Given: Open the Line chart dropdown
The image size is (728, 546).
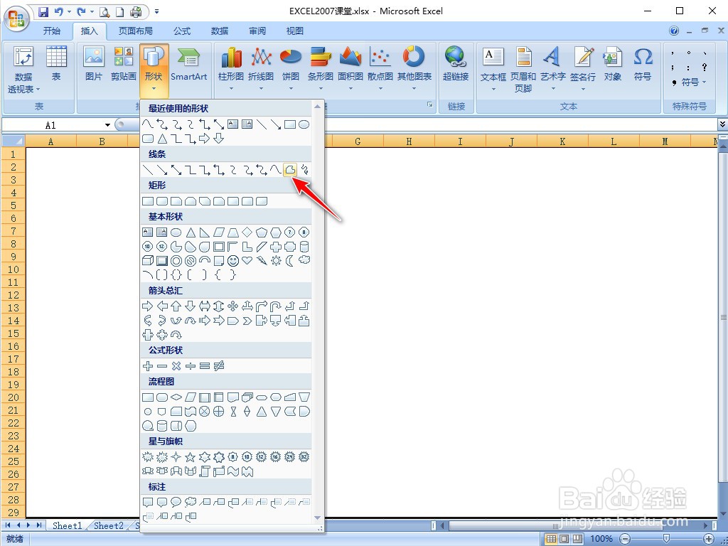Looking at the screenshot, I should click(x=261, y=69).
